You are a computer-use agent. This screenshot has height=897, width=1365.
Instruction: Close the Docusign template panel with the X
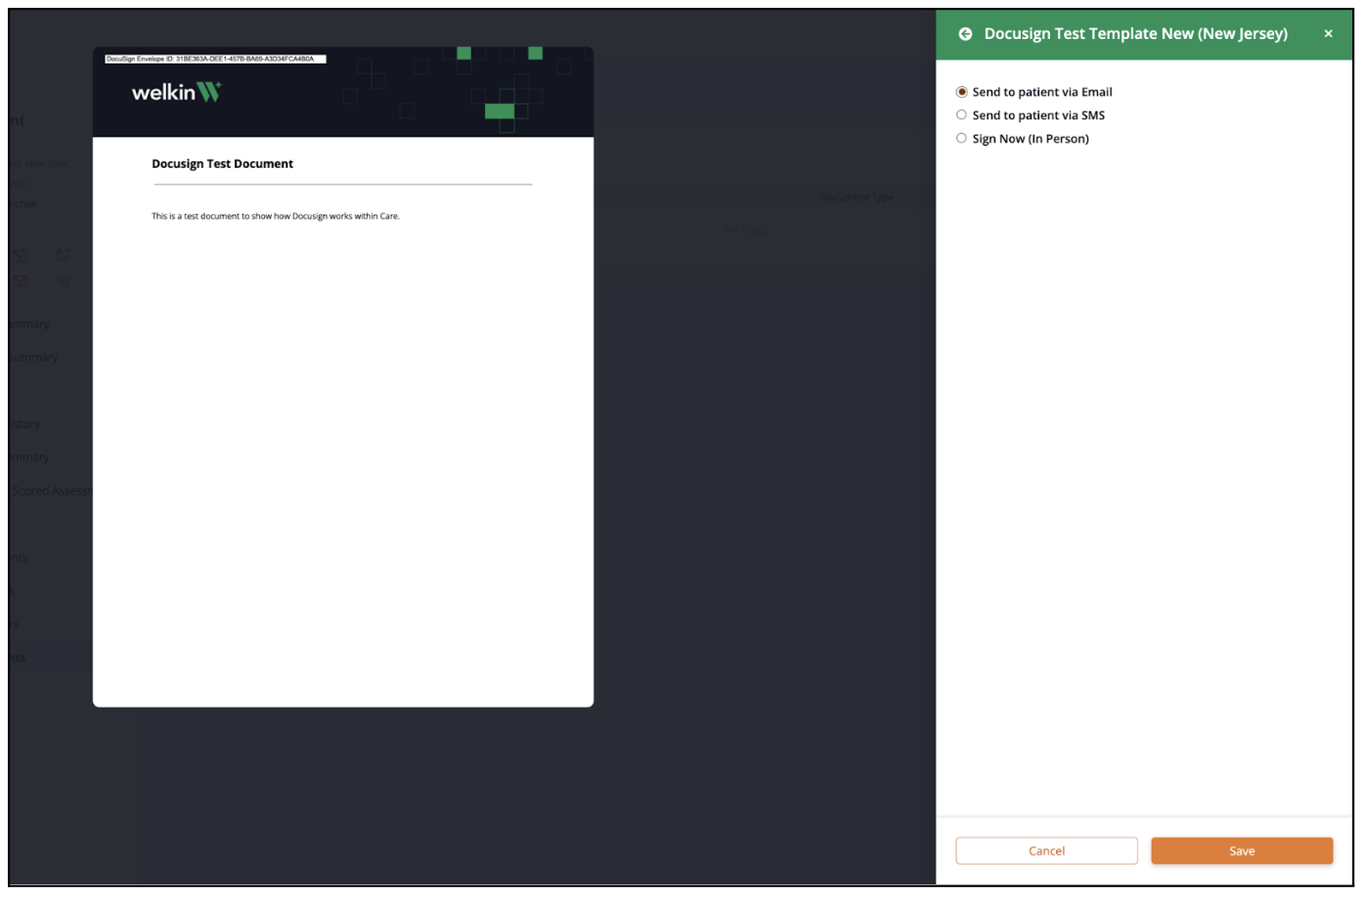click(x=1329, y=33)
